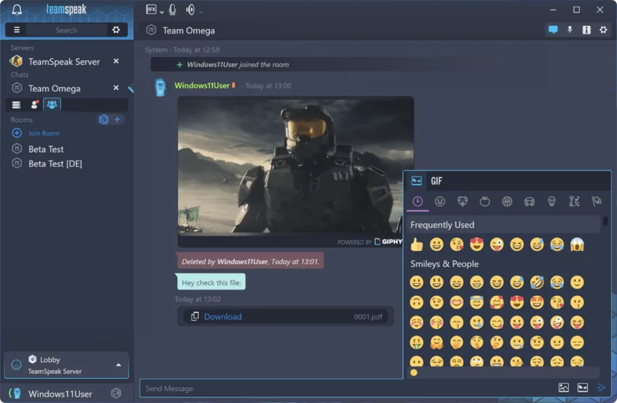The width and height of the screenshot is (617, 403).
Task: Open the Beta Test room
Action: (x=46, y=149)
